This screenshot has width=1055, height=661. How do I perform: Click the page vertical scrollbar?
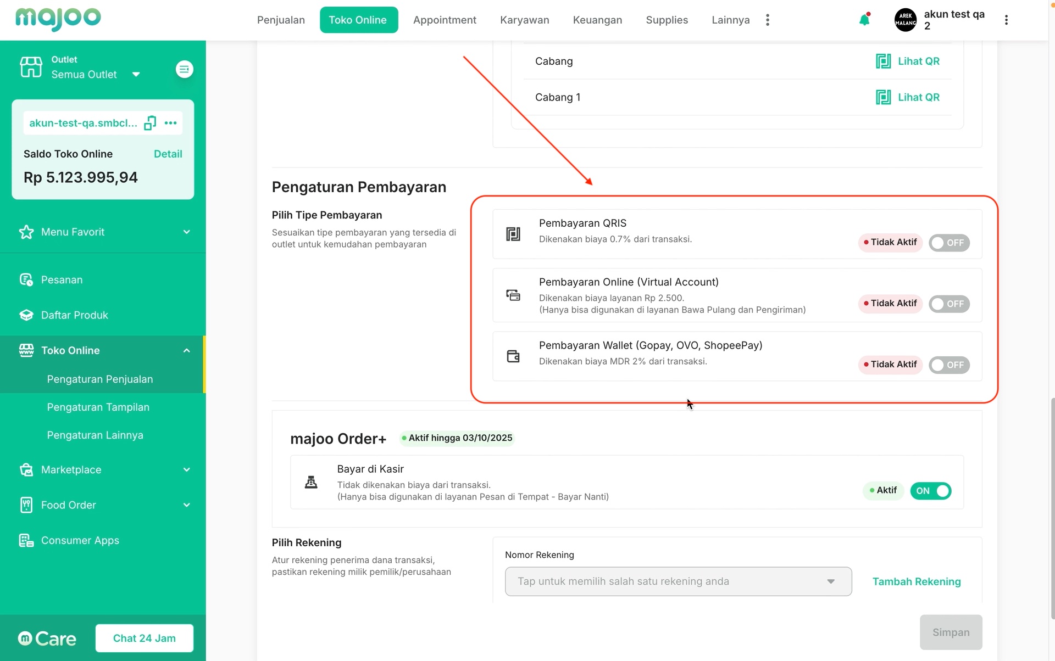1052,508
